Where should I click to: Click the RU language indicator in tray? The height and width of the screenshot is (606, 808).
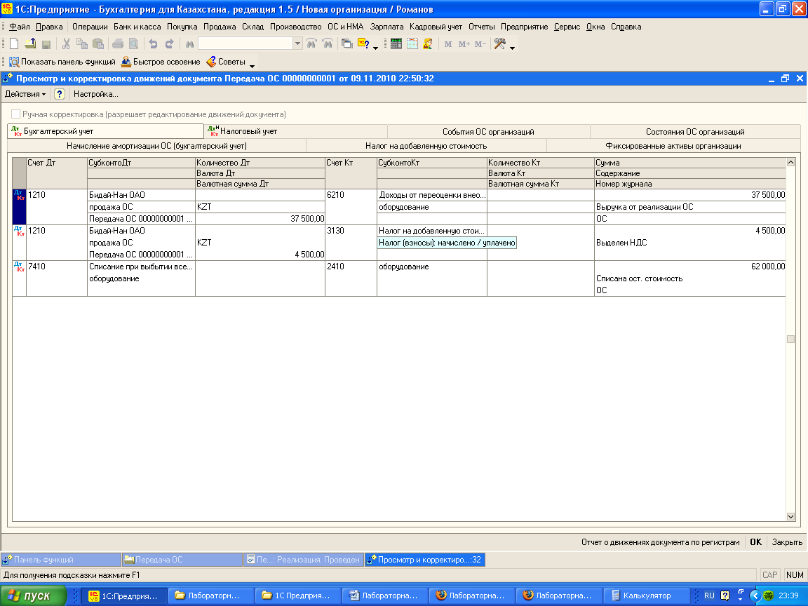point(709,595)
